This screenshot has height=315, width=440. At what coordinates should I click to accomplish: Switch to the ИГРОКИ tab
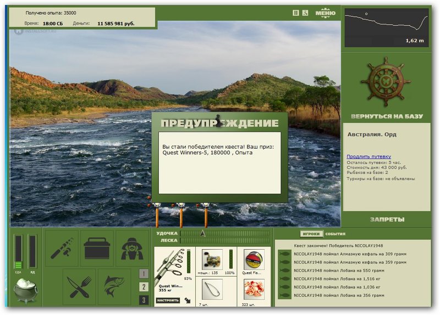pyautogui.click(x=311, y=234)
